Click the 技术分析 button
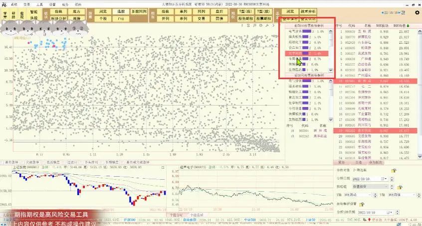The height and width of the screenshot is (226, 422). (308, 11)
